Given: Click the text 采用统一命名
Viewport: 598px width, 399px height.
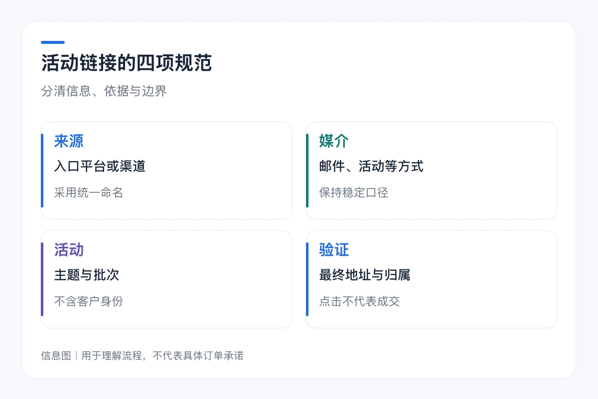Looking at the screenshot, I should (89, 193).
